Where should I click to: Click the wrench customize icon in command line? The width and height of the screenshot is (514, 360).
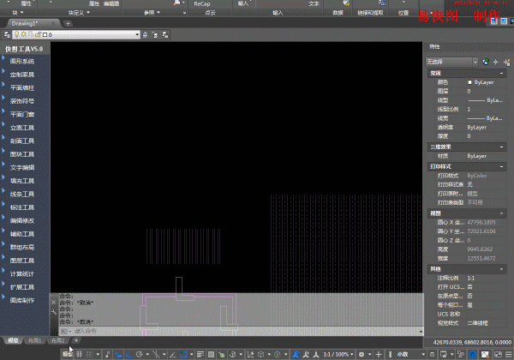pyautogui.click(x=54, y=312)
